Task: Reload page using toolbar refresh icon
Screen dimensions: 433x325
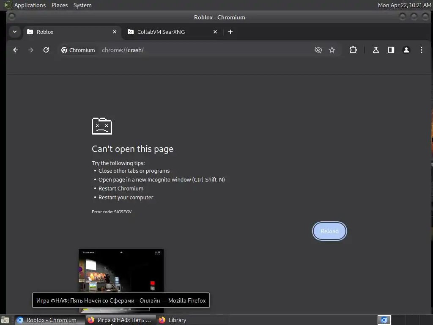Action: (x=46, y=50)
